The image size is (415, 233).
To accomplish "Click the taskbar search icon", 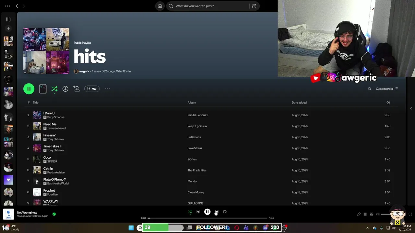I will click(140, 228).
